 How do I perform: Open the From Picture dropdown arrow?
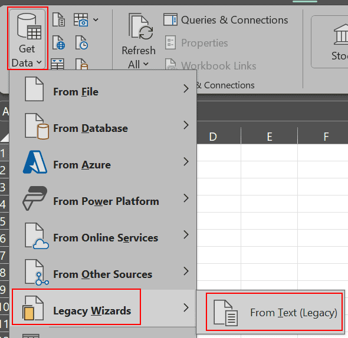96,20
